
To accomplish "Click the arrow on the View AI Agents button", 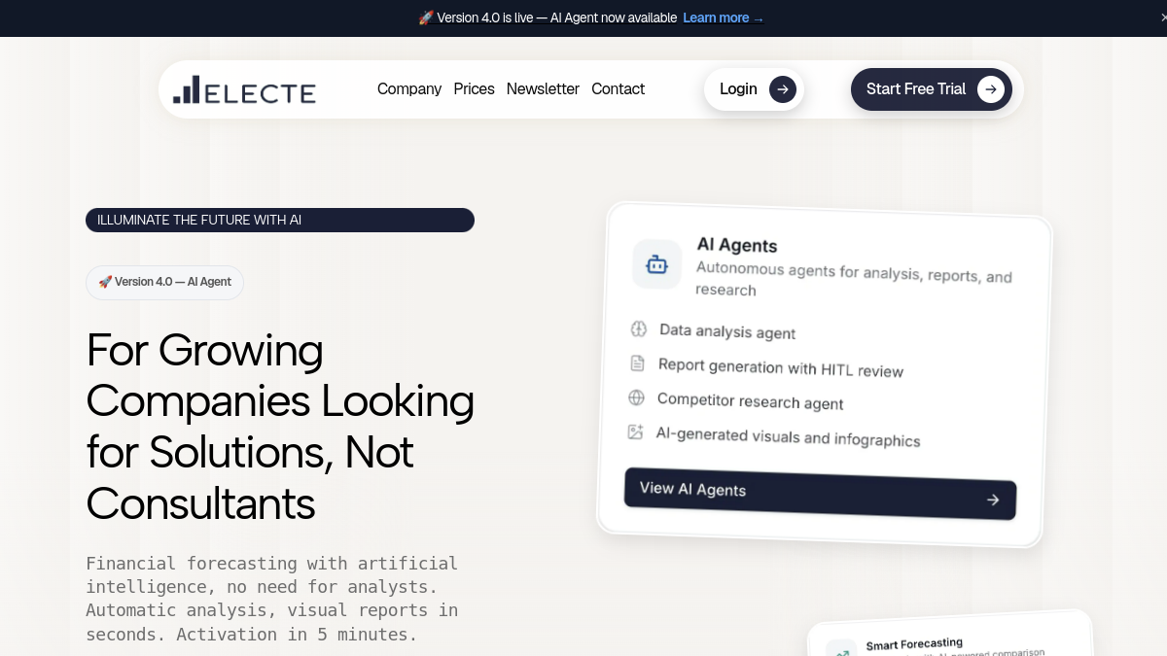I will (993, 500).
